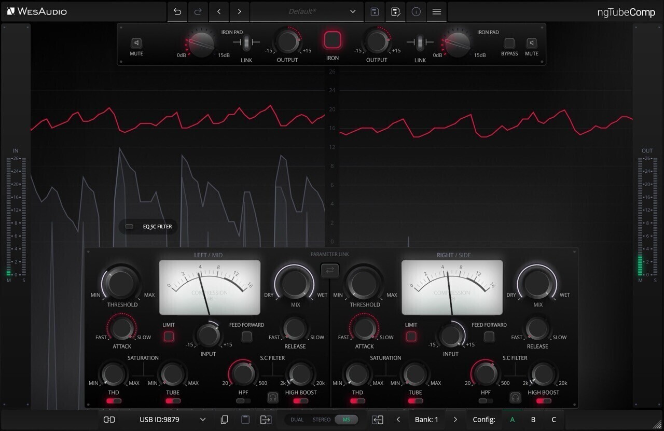Image resolution: width=664 pixels, height=431 pixels.
Task: Click the central IRON button
Action: 333,40
